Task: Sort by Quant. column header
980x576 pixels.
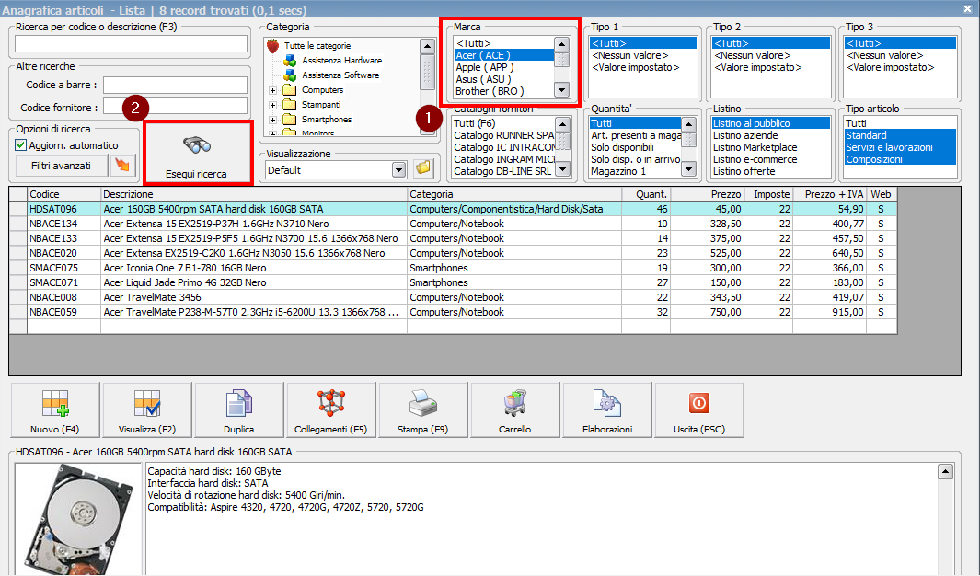Action: [x=646, y=194]
